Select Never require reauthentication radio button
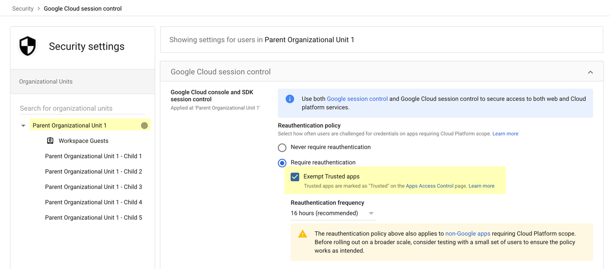Screen dimensions: 610x269 point(282,148)
